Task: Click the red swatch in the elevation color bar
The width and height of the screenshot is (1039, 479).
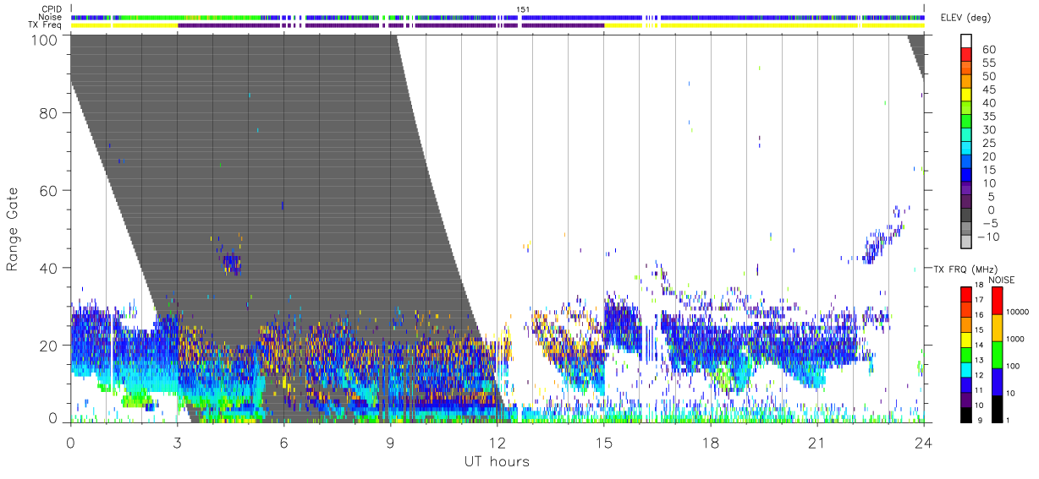Action: (x=965, y=56)
